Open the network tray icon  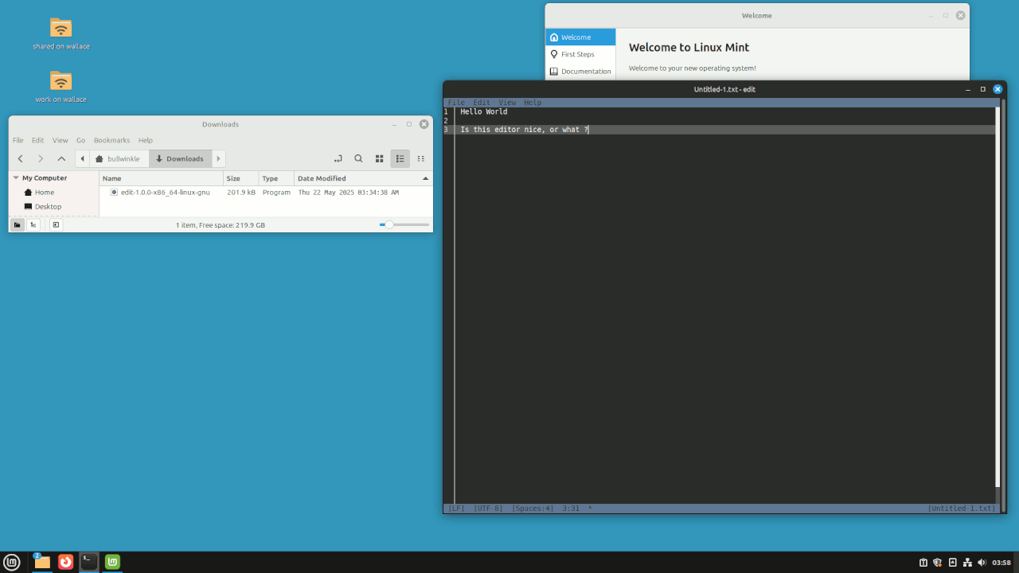tap(967, 563)
